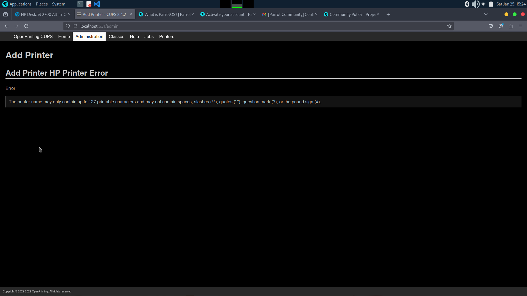
Task: Click the green maximize window button
Action: tap(515, 15)
